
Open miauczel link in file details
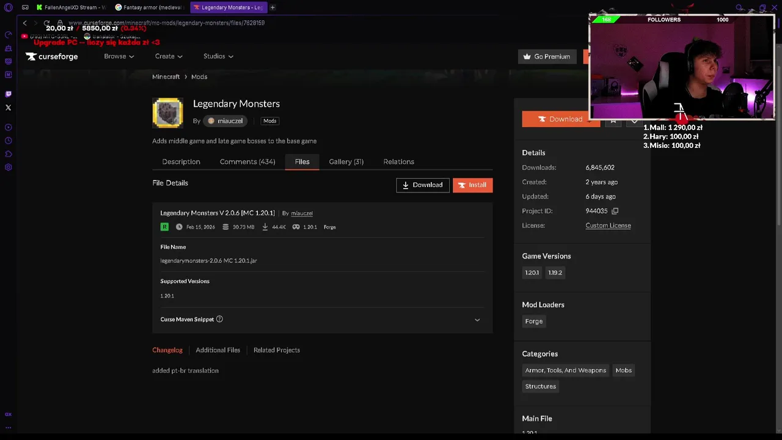(x=302, y=213)
